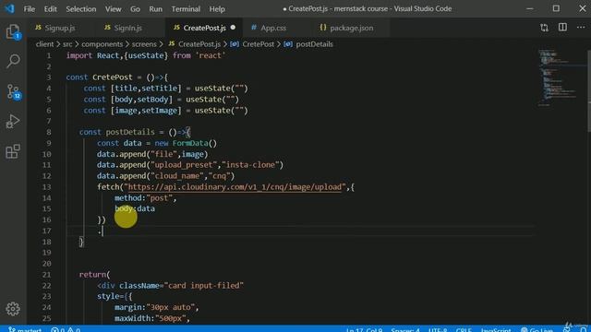Expand the components breadcrumb folder
This screenshot has height=332, width=591.
pyautogui.click(x=103, y=44)
